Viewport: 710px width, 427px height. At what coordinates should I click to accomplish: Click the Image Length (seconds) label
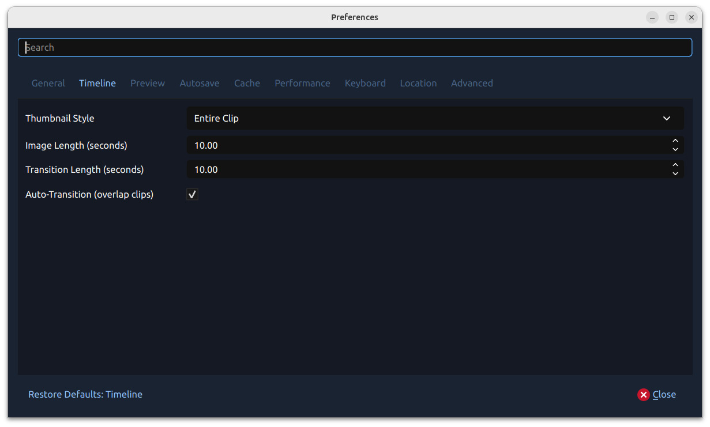pos(76,145)
